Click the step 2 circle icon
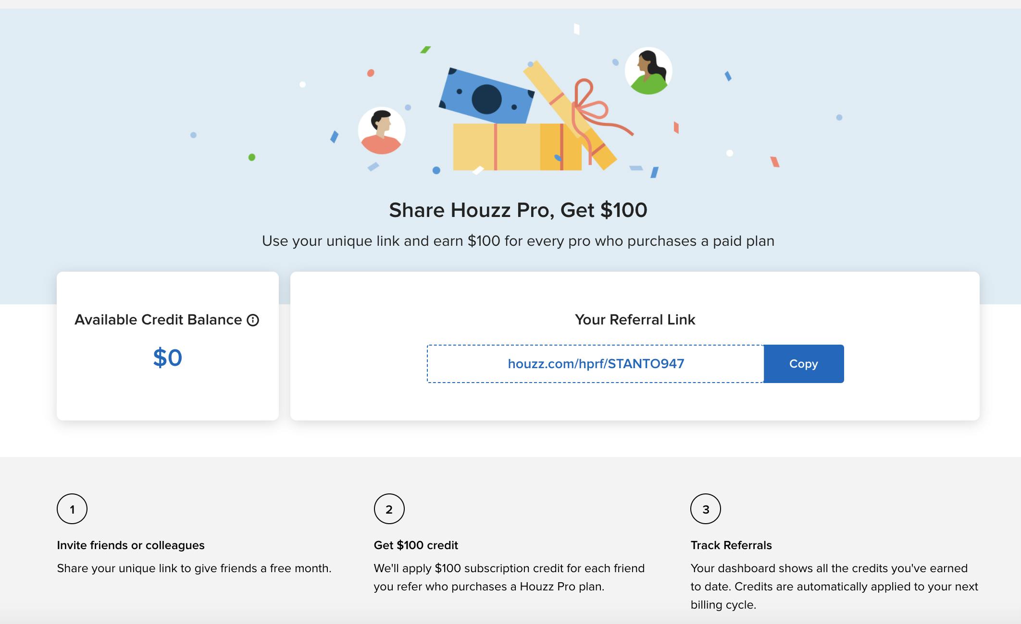This screenshot has width=1021, height=624. (x=389, y=509)
